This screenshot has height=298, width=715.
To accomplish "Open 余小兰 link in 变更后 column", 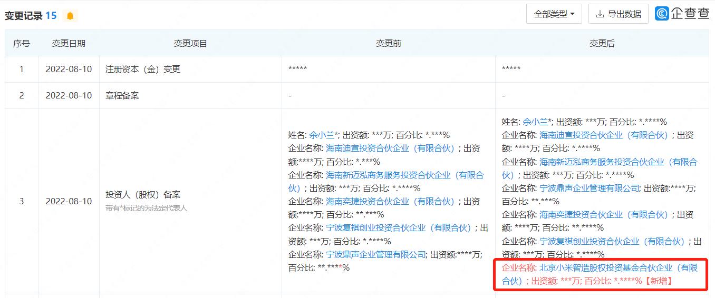I will [535, 122].
